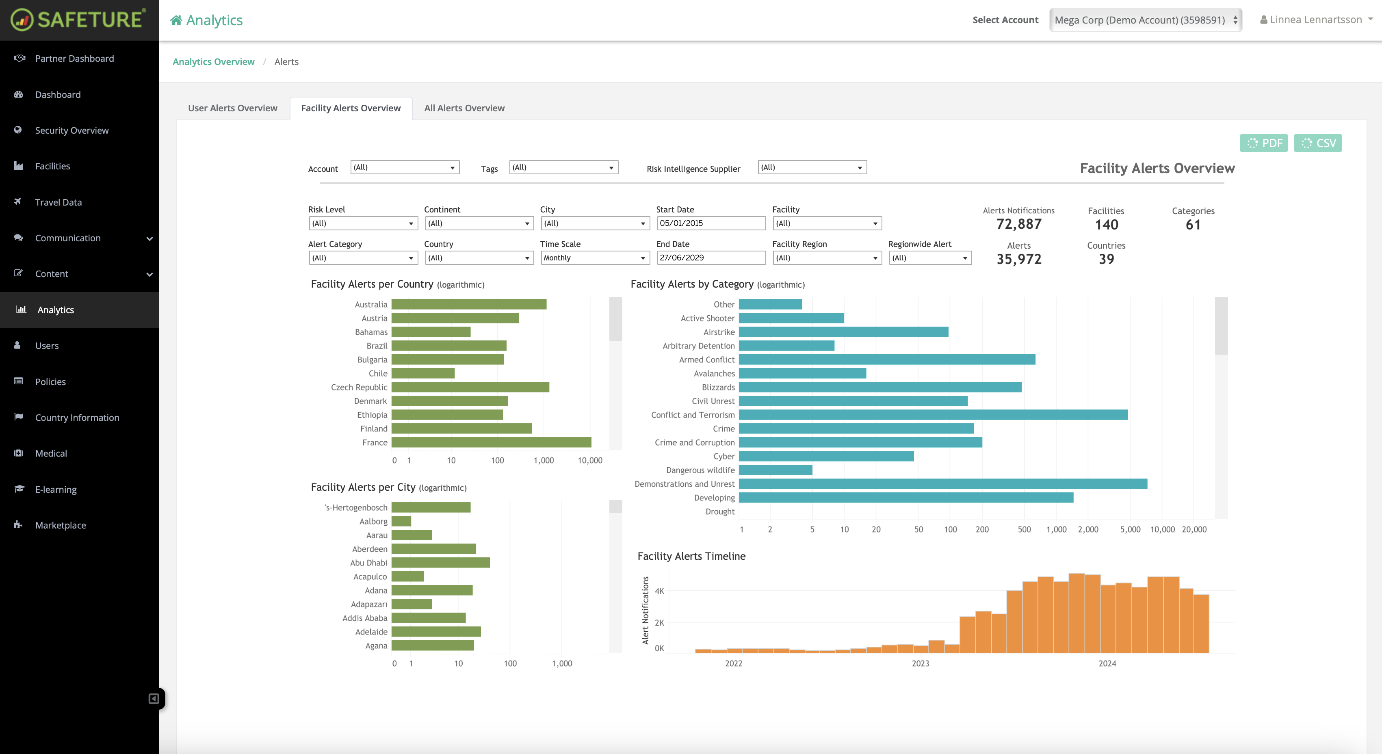Image resolution: width=1382 pixels, height=754 pixels.
Task: Expand the Communication submenu chevron
Action: coord(149,238)
